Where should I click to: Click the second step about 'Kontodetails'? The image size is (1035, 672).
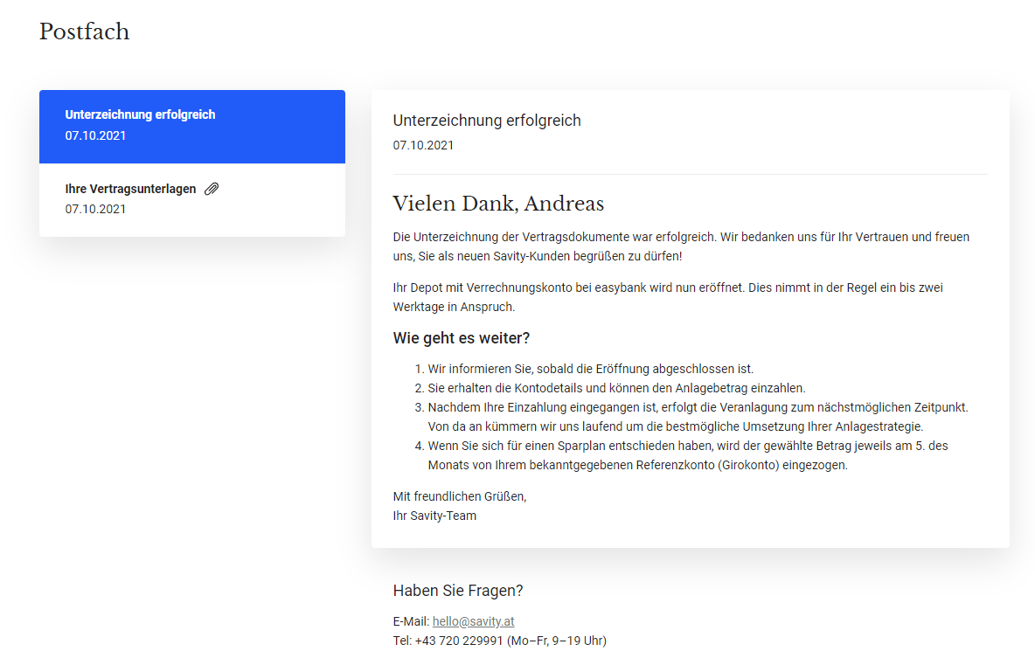(616, 388)
